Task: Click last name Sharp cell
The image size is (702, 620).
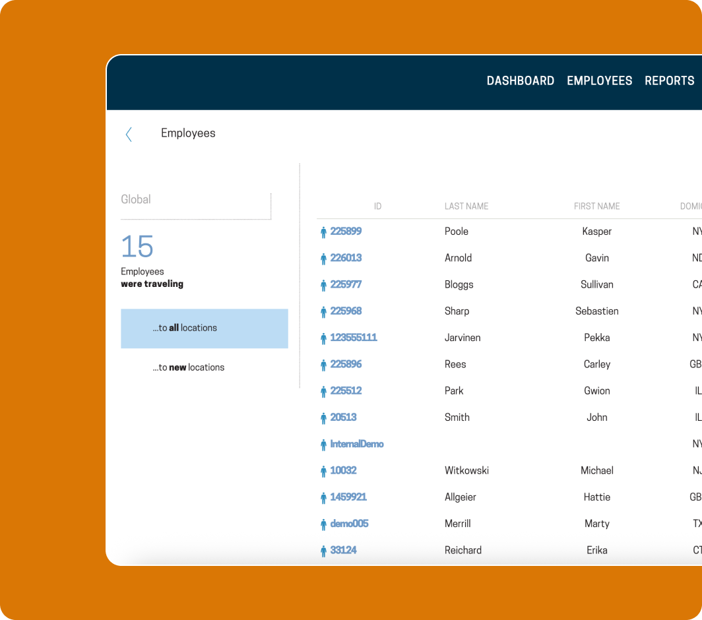Action: click(x=457, y=311)
